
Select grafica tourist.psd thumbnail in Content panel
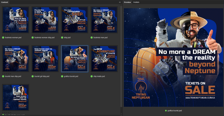point(75,59)
